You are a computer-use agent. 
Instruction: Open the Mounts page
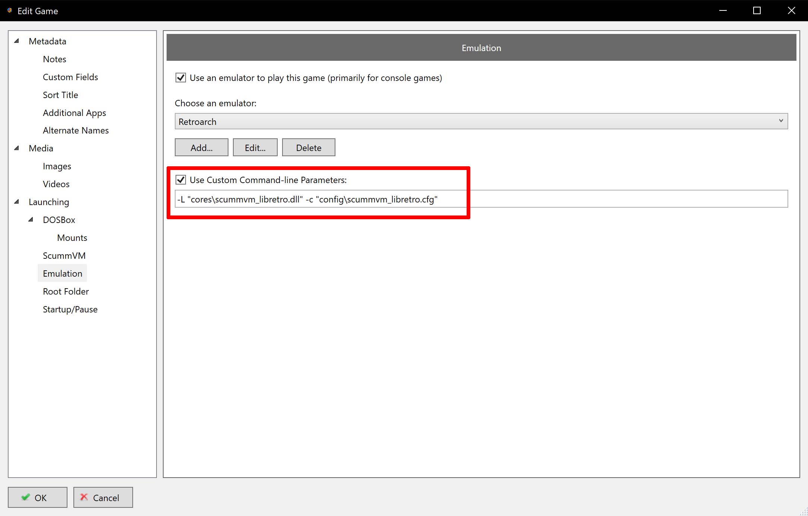(72, 237)
